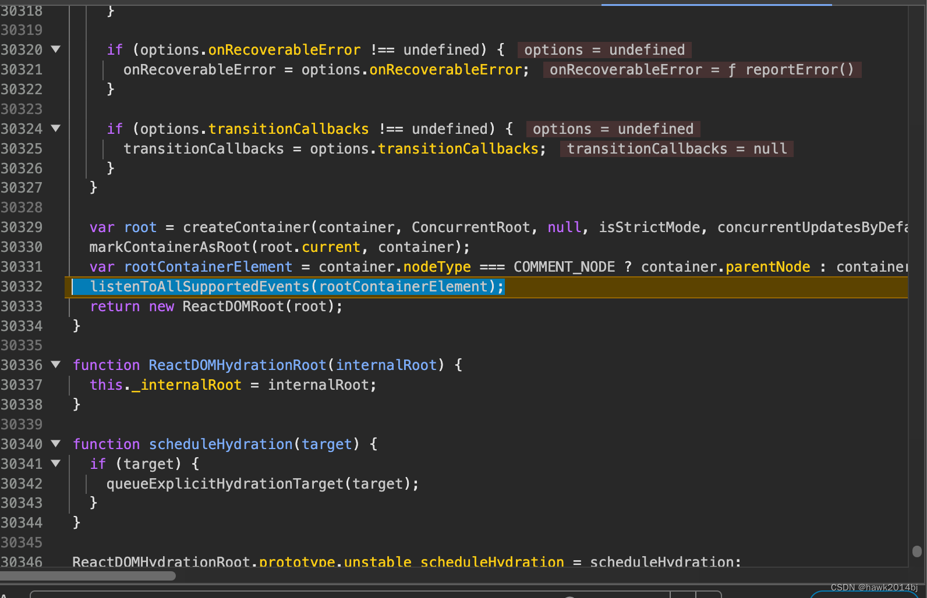Click ReactDOMRoot in the return statement
Viewport: 927px width, 598px height.
coord(233,307)
